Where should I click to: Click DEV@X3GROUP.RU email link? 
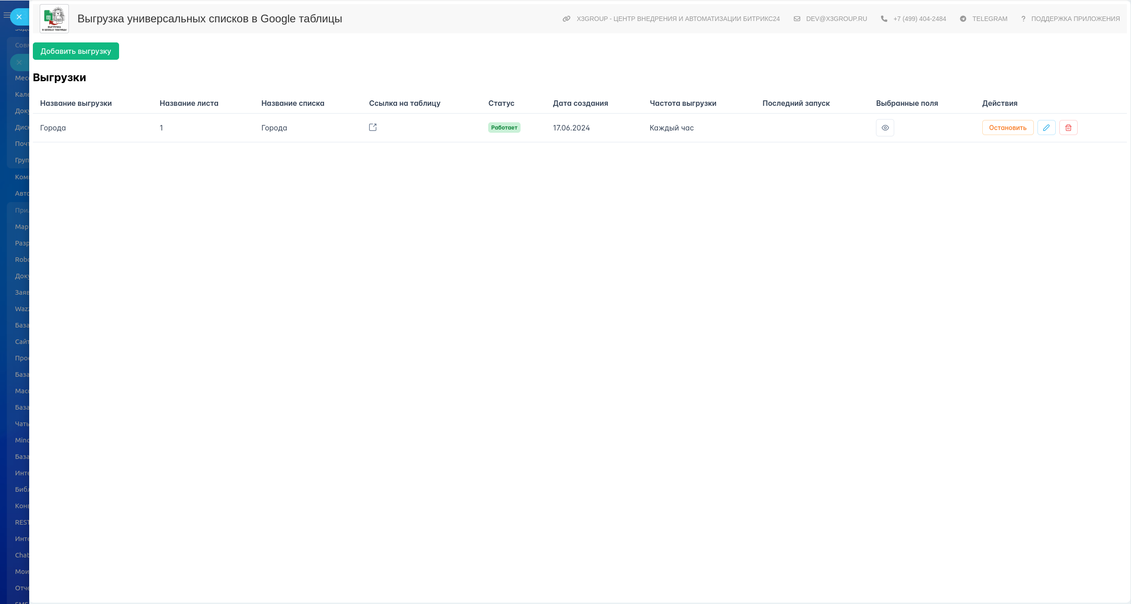[x=836, y=19]
